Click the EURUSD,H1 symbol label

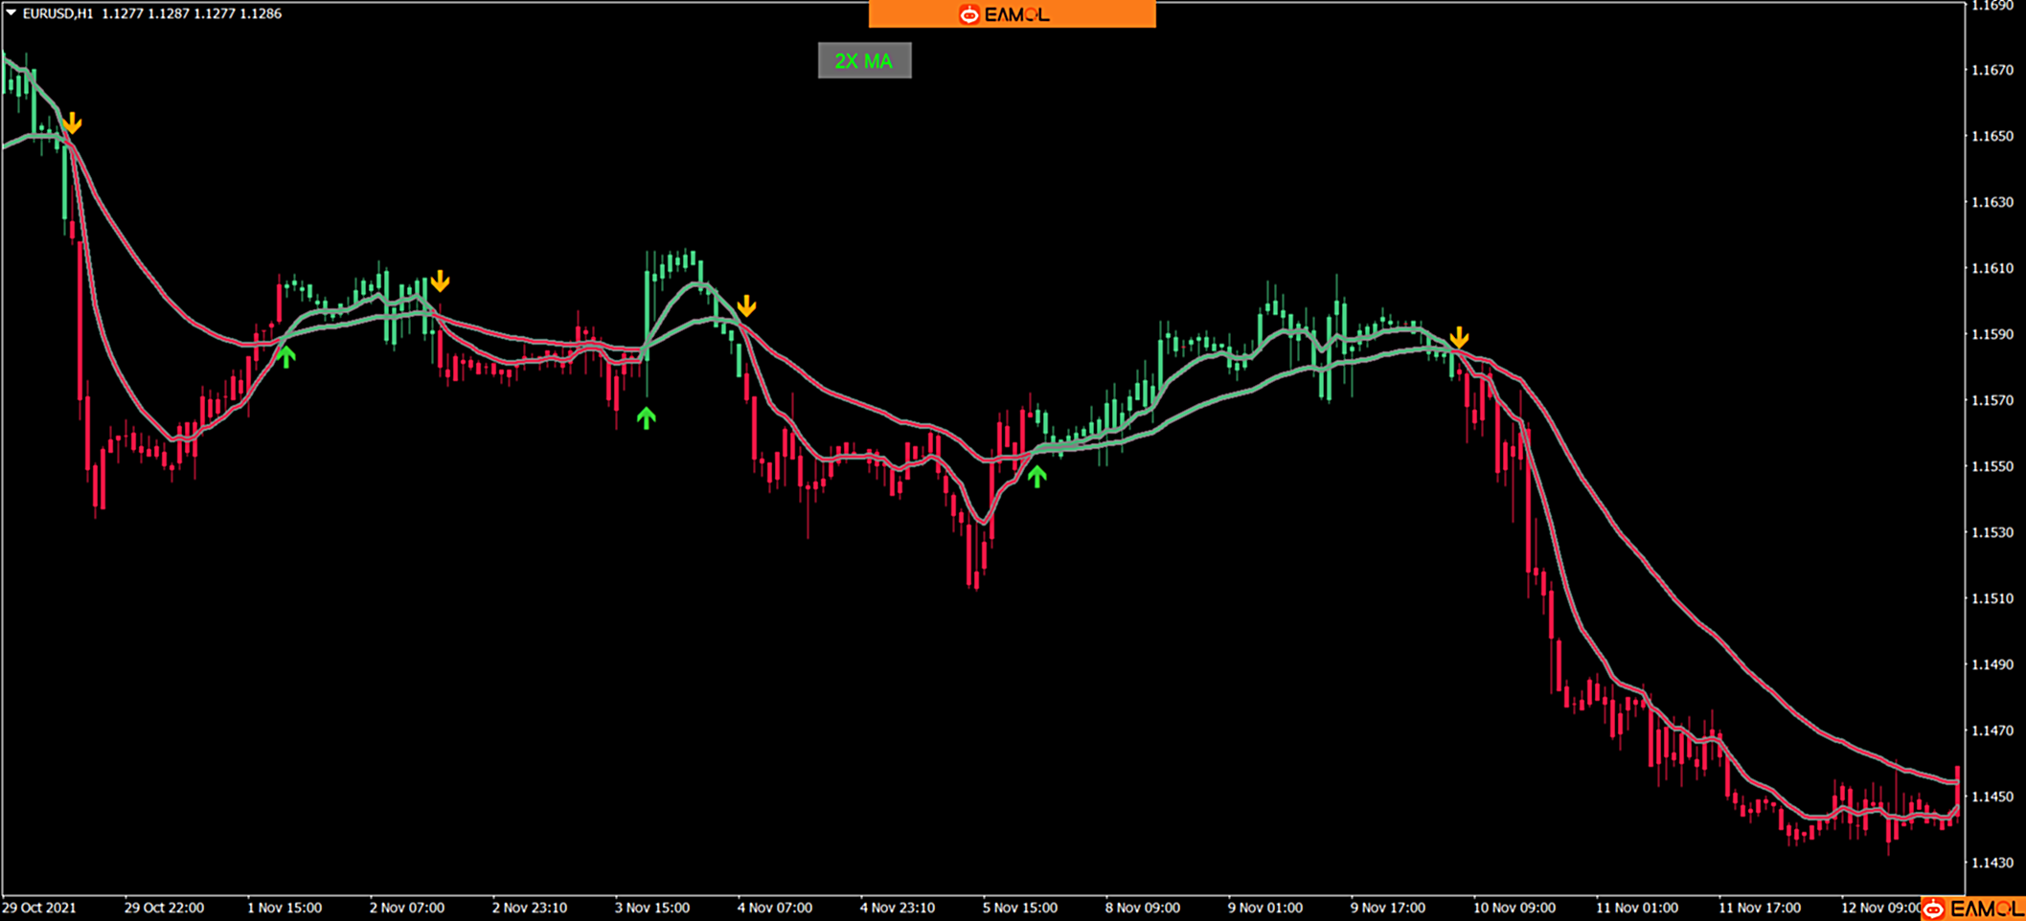[x=57, y=13]
